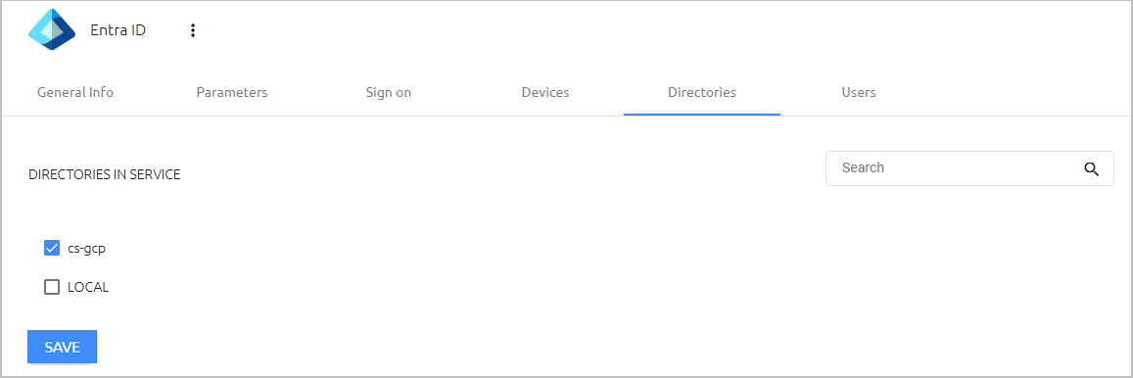The height and width of the screenshot is (378, 1133).
Task: Switch to the General Info tab
Action: point(75,92)
